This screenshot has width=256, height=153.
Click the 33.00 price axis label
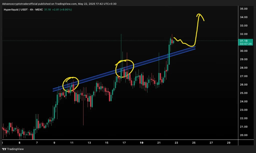coord(243,26)
